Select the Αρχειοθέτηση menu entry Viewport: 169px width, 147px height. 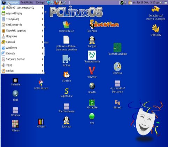[22, 13]
